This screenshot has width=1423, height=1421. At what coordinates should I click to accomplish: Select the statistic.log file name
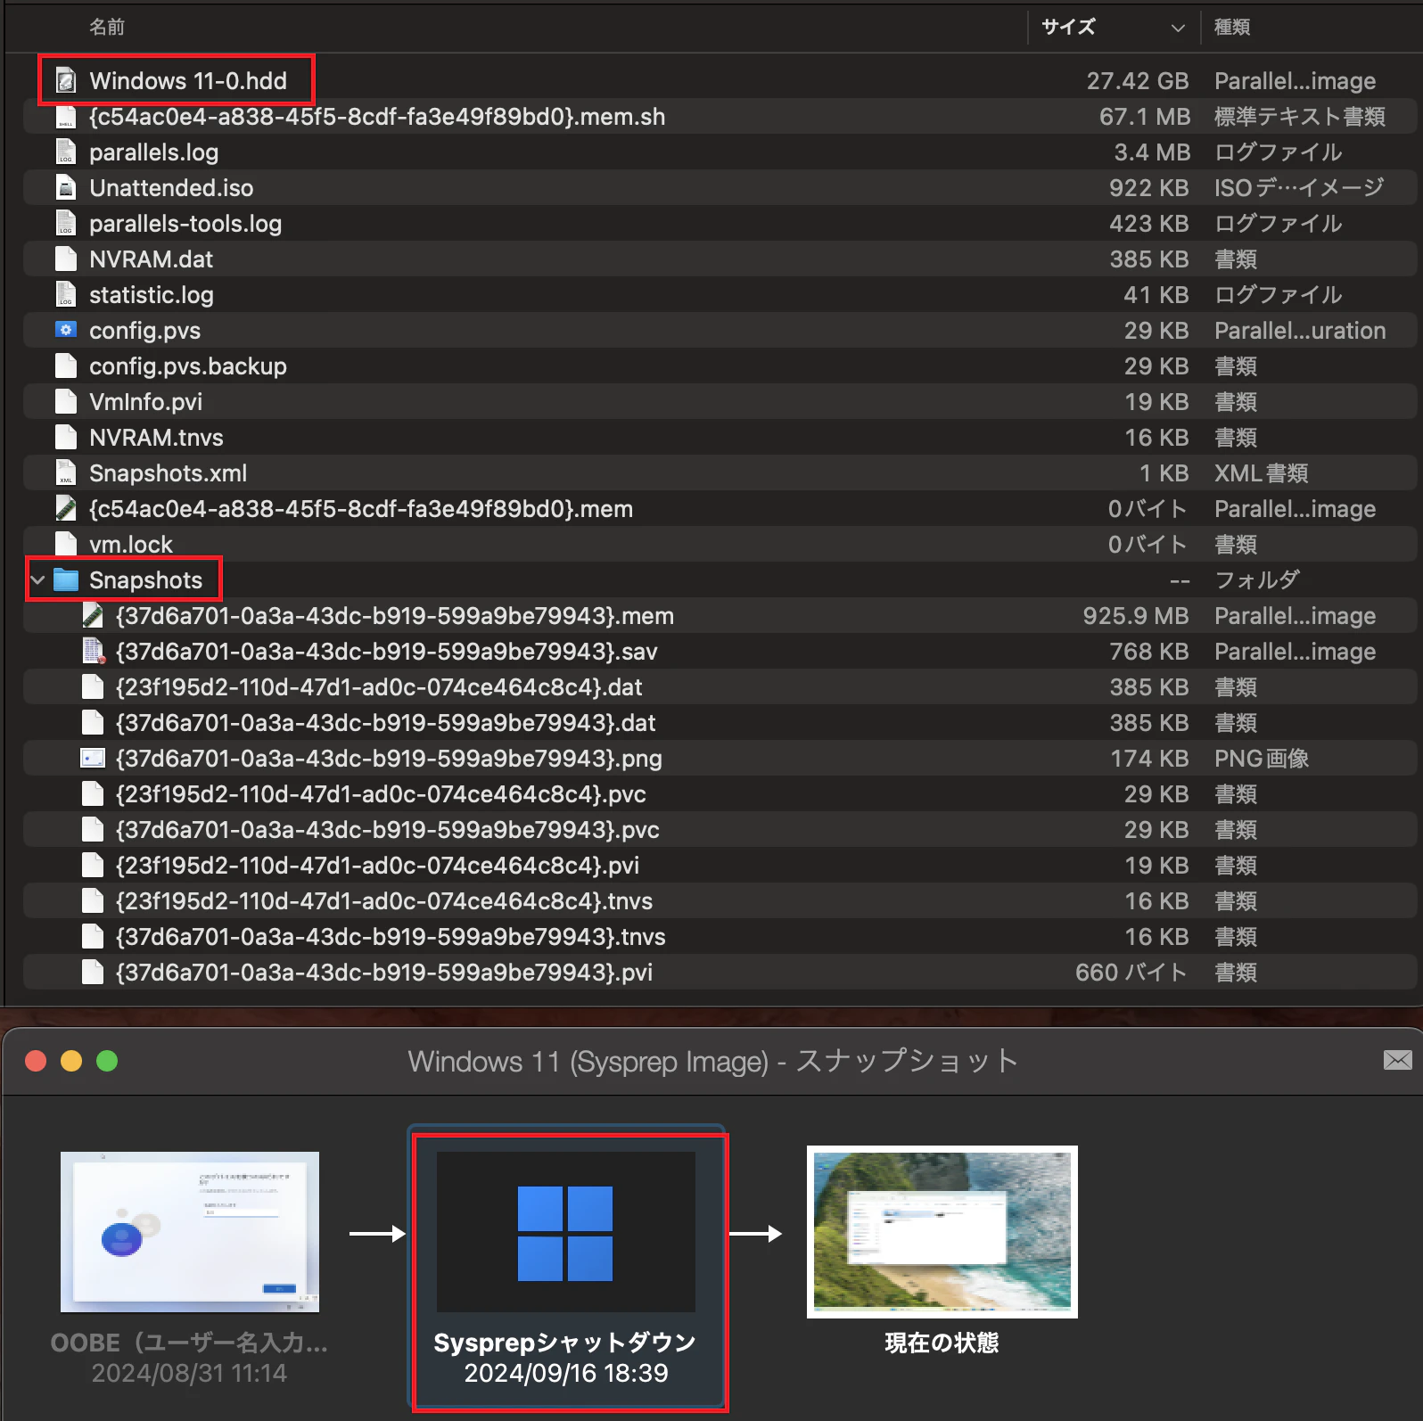[x=152, y=295]
